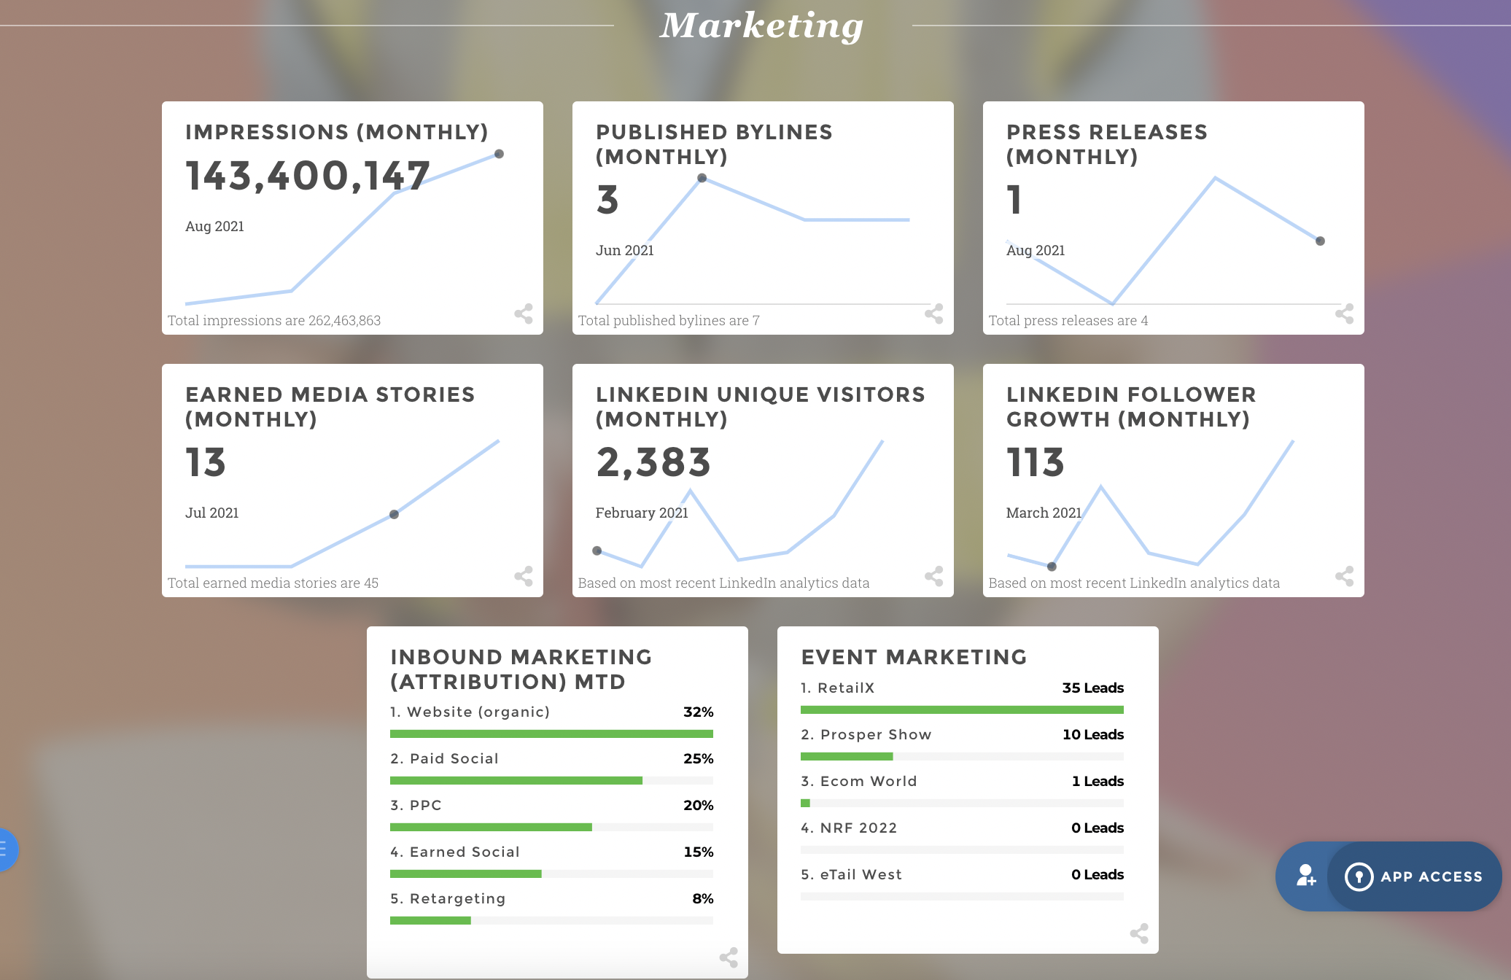Screen dimensions: 1511x980
Task: Share the Impressions (Monthly) card
Action: pyautogui.click(x=524, y=314)
